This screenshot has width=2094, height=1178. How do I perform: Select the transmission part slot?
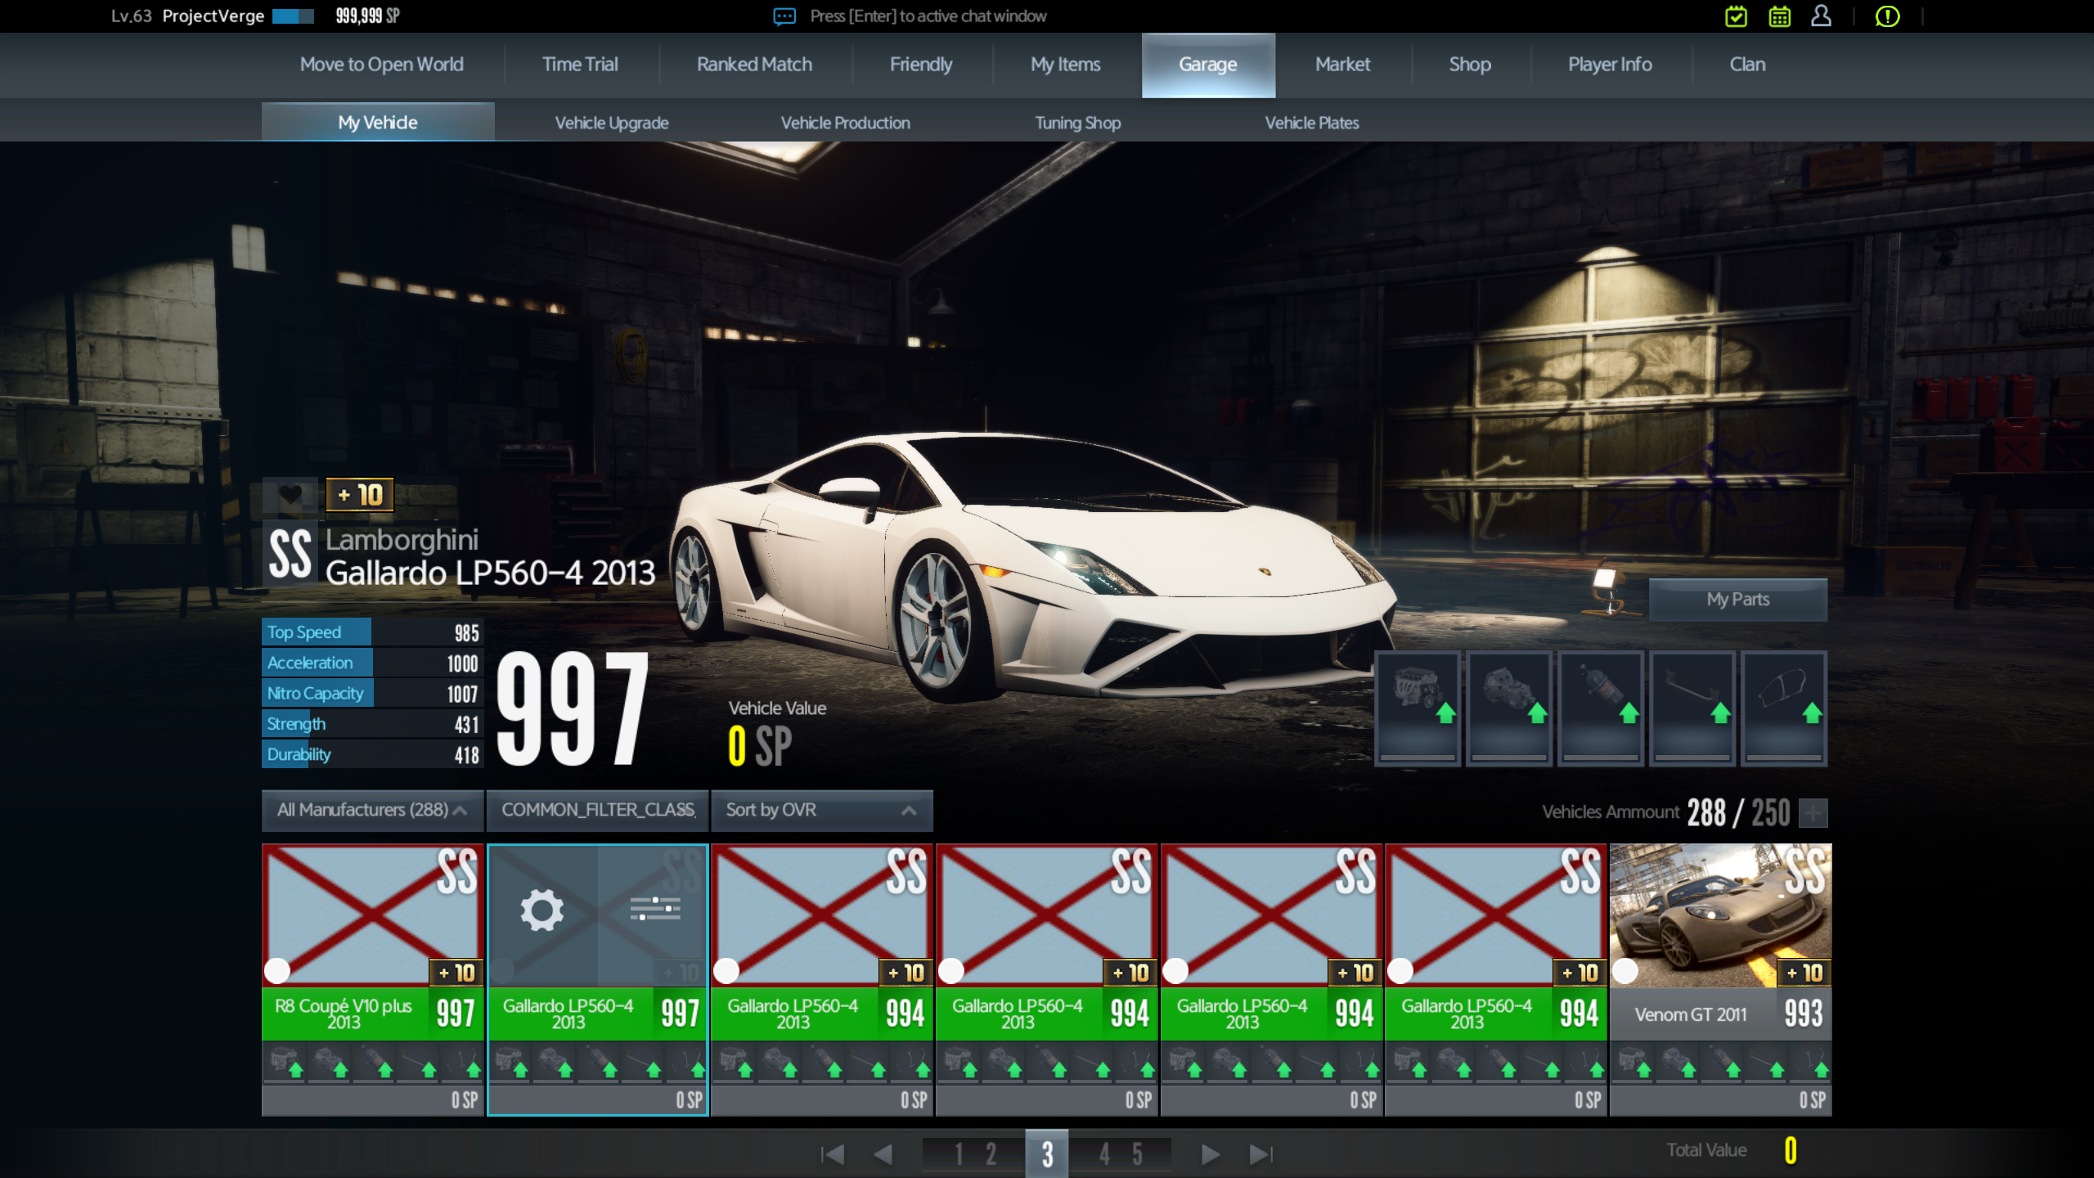[1509, 708]
